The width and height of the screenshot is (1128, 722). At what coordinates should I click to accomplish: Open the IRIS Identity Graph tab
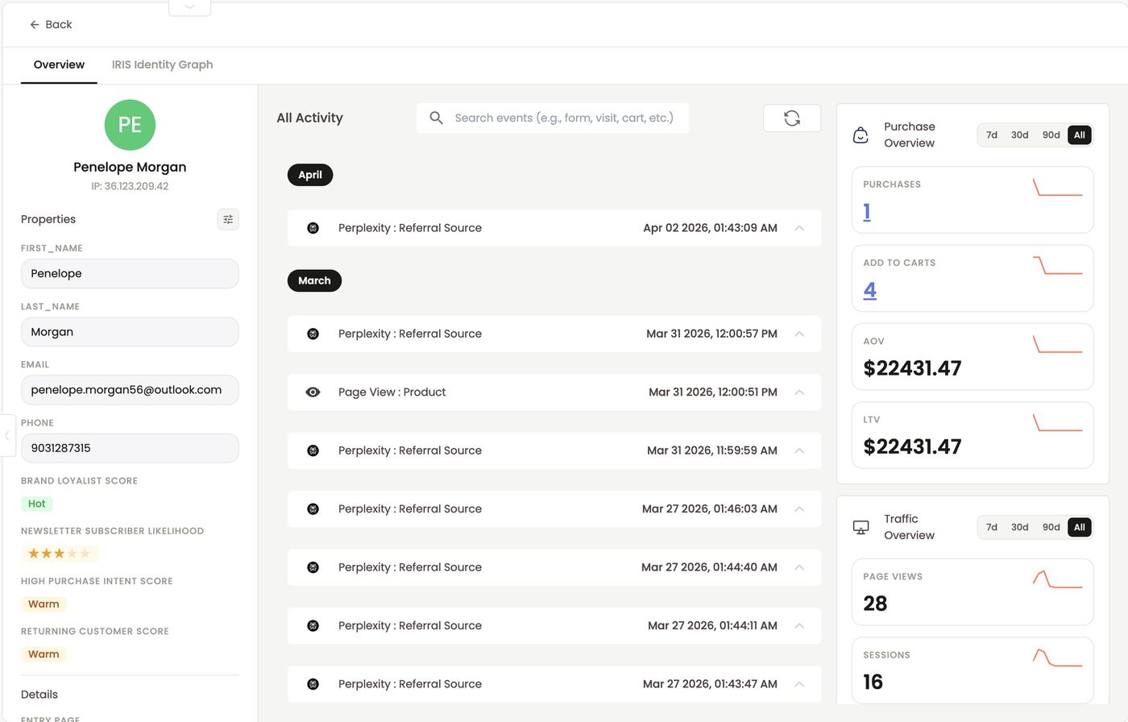tap(162, 64)
